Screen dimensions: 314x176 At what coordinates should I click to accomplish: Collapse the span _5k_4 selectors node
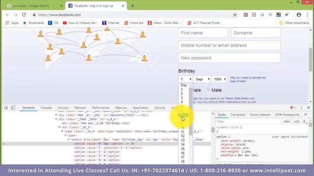(x=62, y=132)
